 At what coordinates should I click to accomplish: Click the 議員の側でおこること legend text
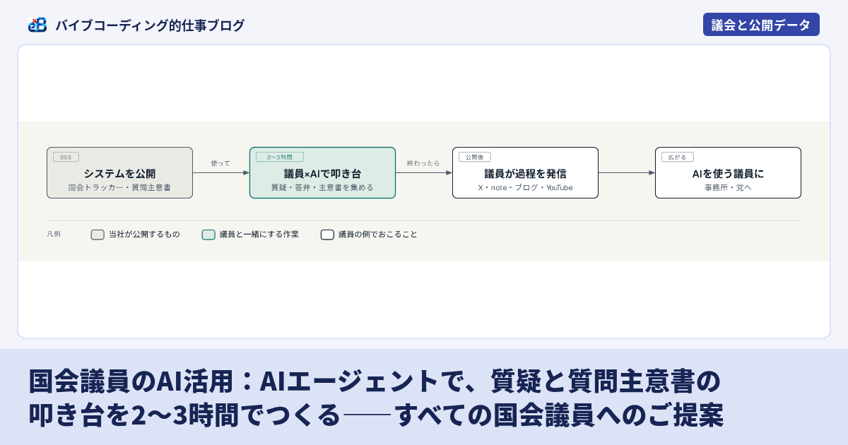[x=378, y=235]
